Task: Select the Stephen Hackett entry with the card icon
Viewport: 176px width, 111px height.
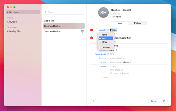Action: point(64,31)
